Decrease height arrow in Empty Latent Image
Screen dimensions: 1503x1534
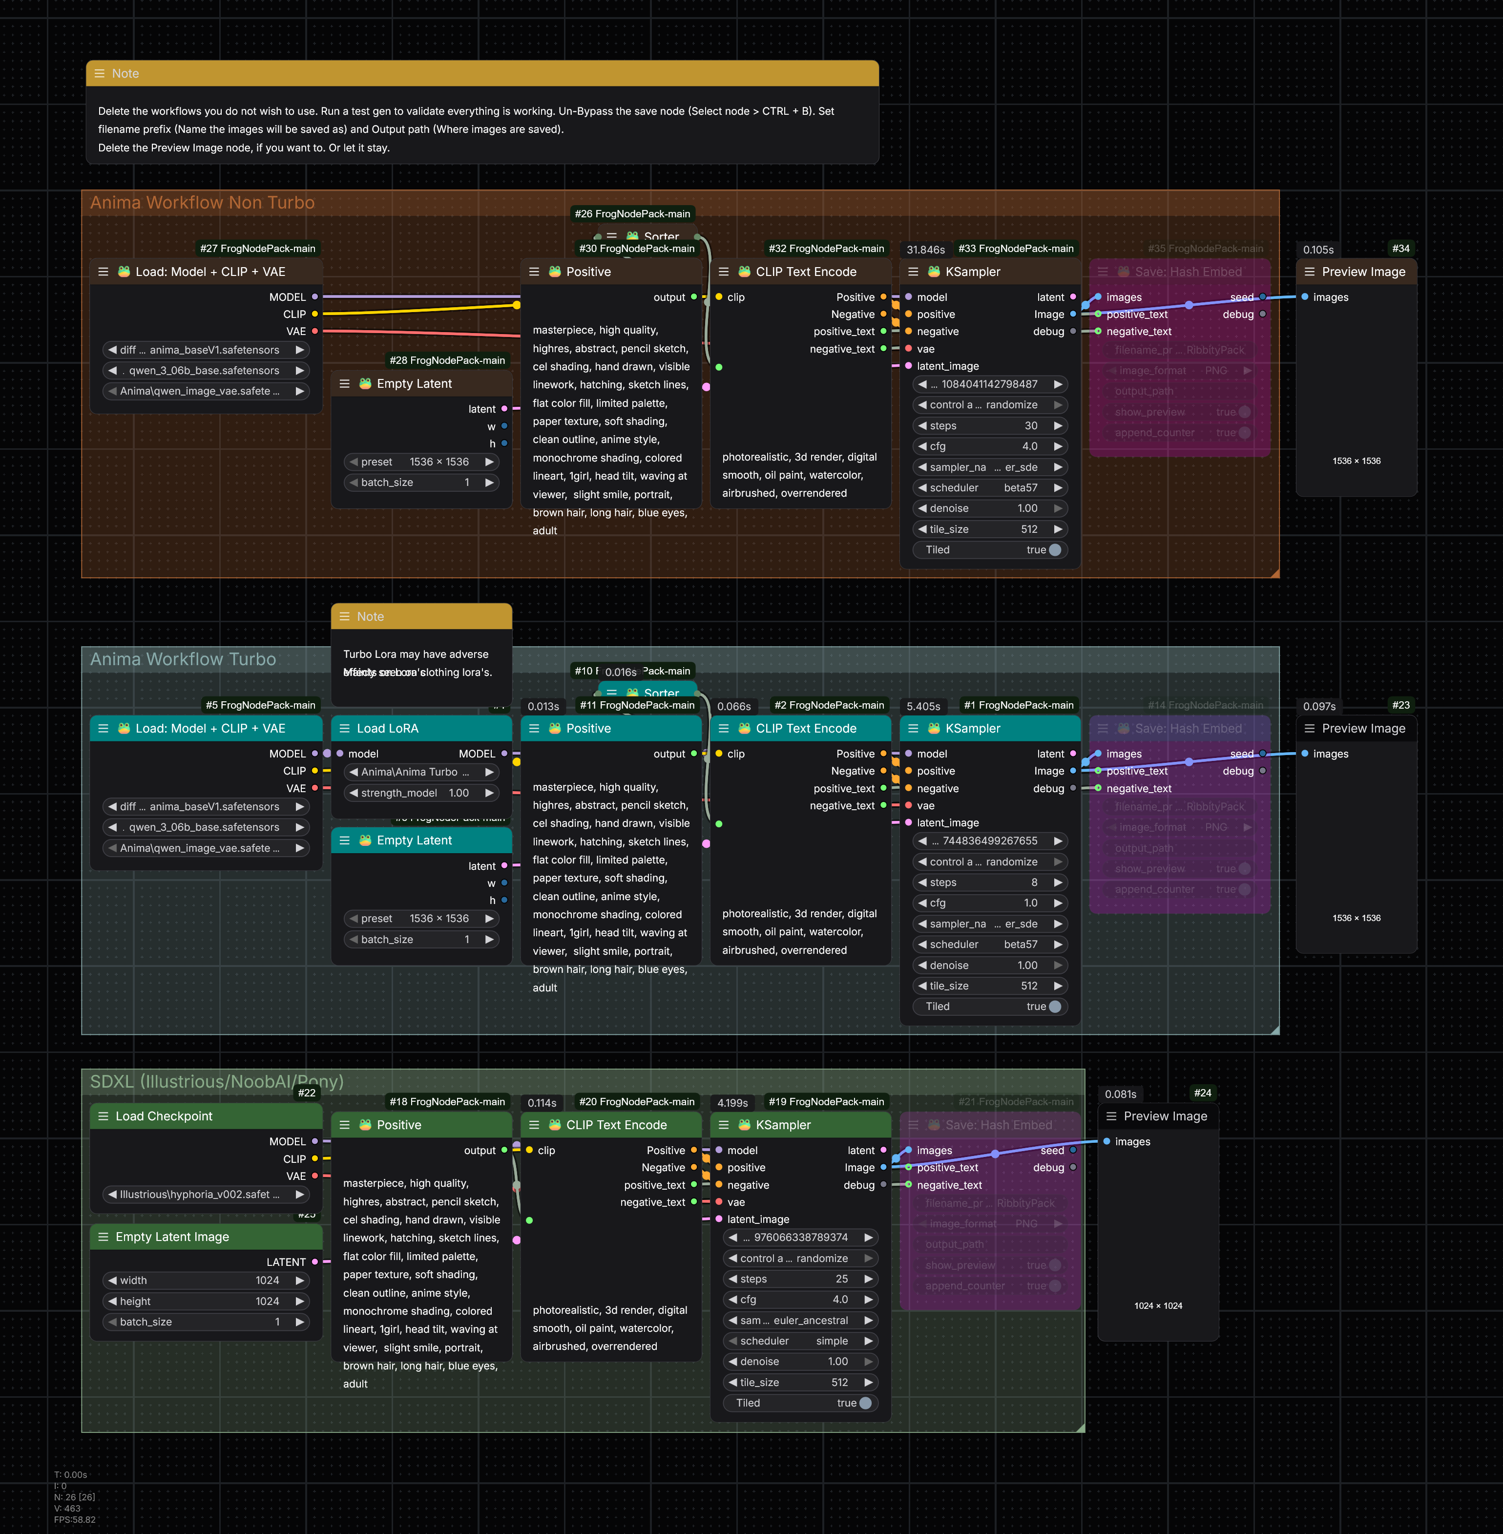pyautogui.click(x=113, y=1301)
